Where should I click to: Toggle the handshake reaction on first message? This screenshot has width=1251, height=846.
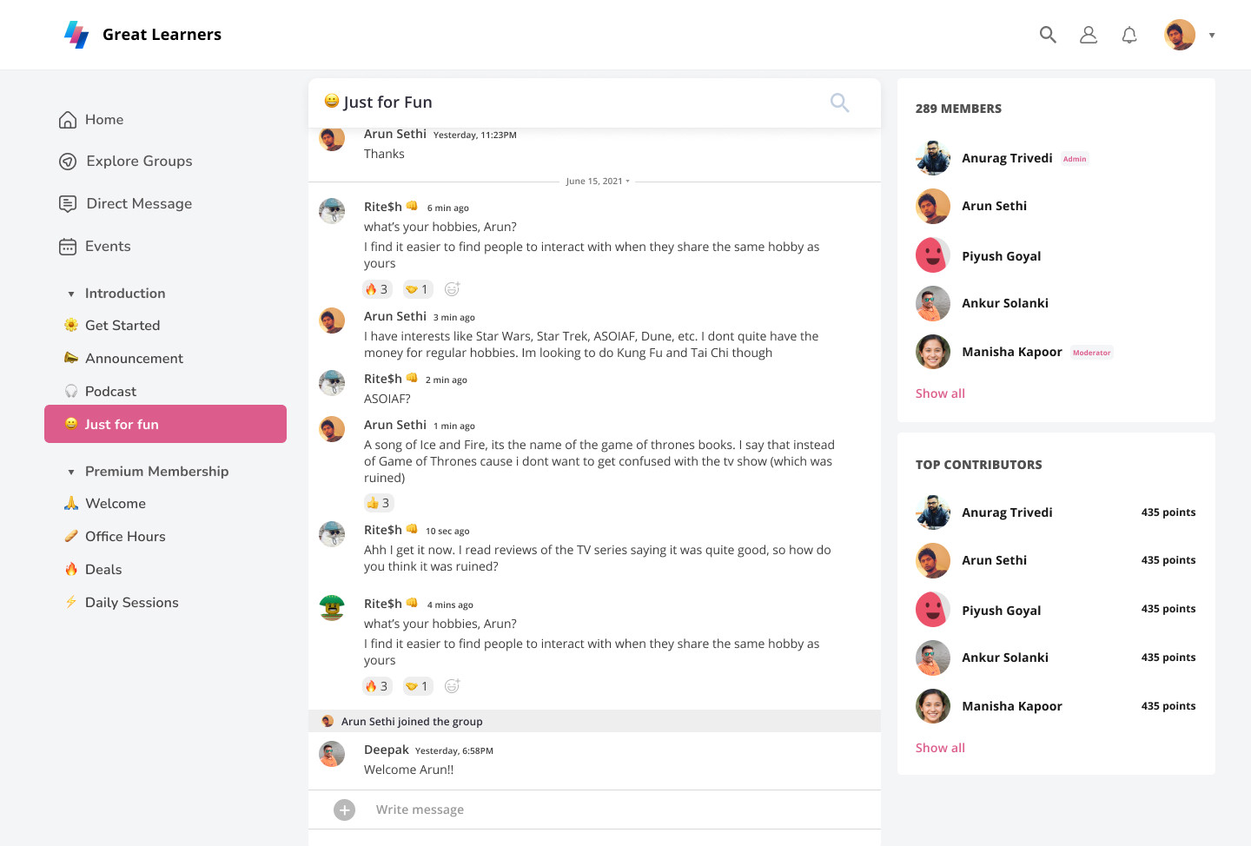point(417,289)
